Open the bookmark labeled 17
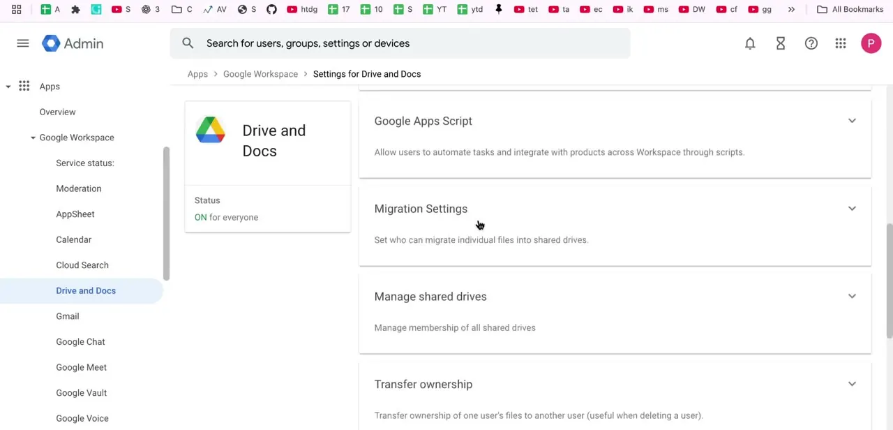Viewport: 893px width, 430px height. 338,9
